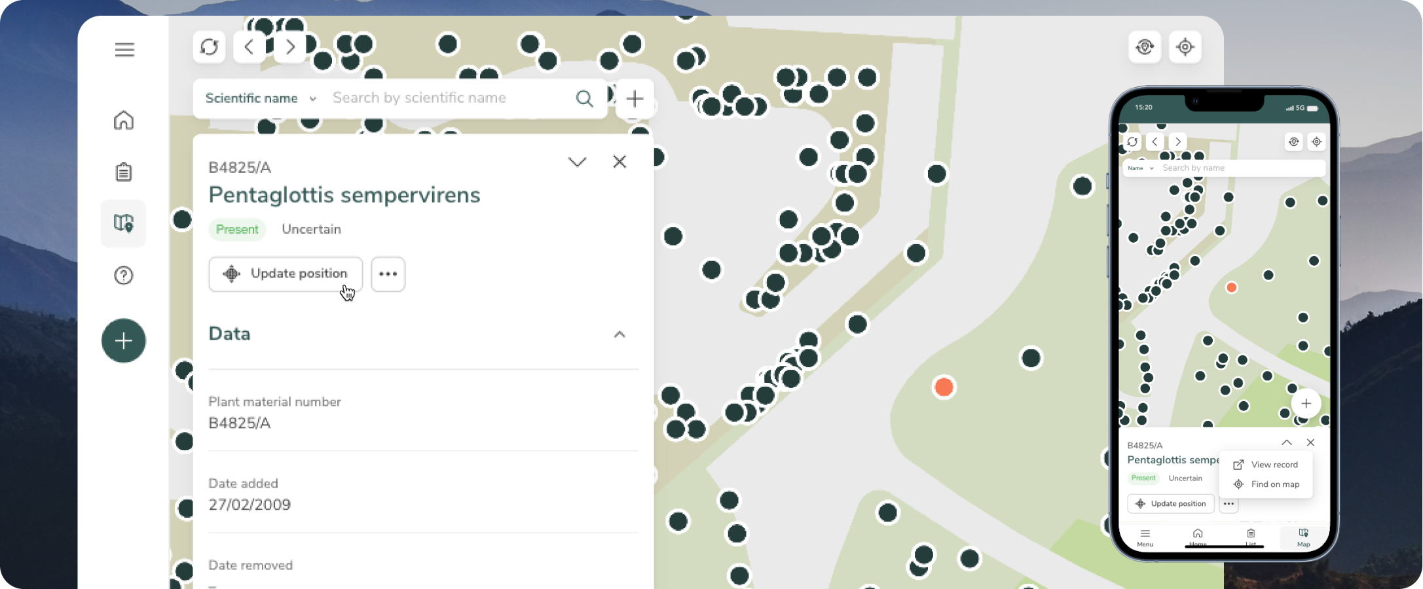Open the Menu tab on phone bottom bar
Screen dimensions: 1423x589
click(x=1145, y=537)
